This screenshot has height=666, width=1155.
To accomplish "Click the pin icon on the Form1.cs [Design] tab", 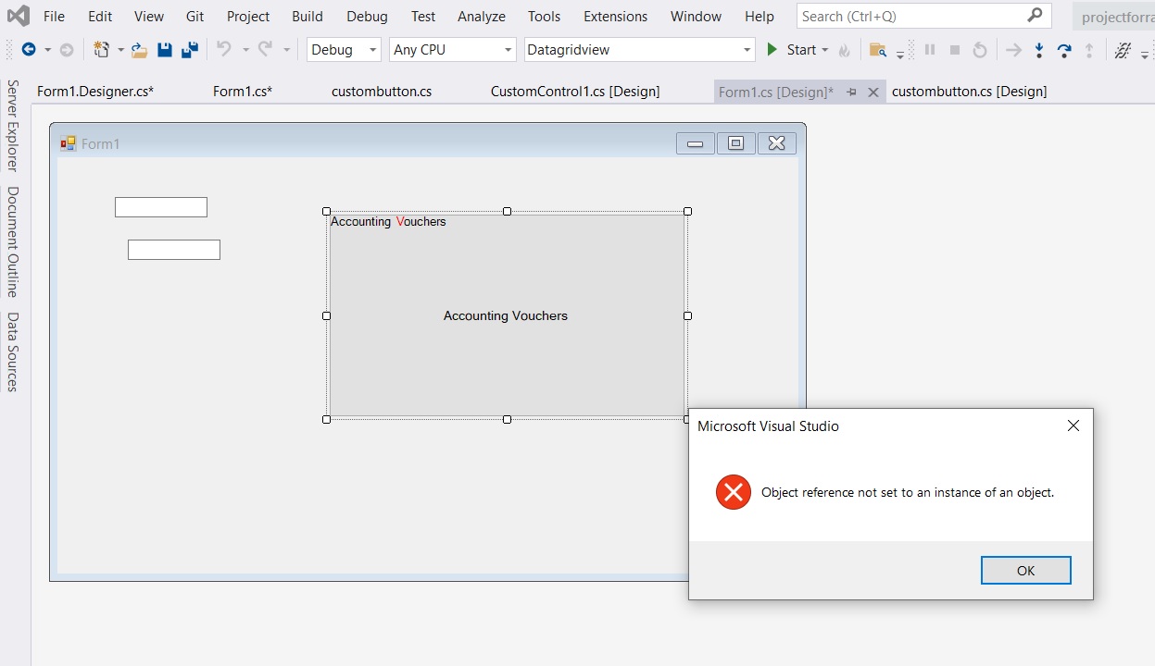I will pyautogui.click(x=851, y=92).
